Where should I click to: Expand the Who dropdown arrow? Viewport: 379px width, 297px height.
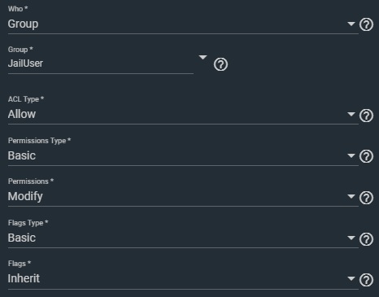tap(351, 24)
